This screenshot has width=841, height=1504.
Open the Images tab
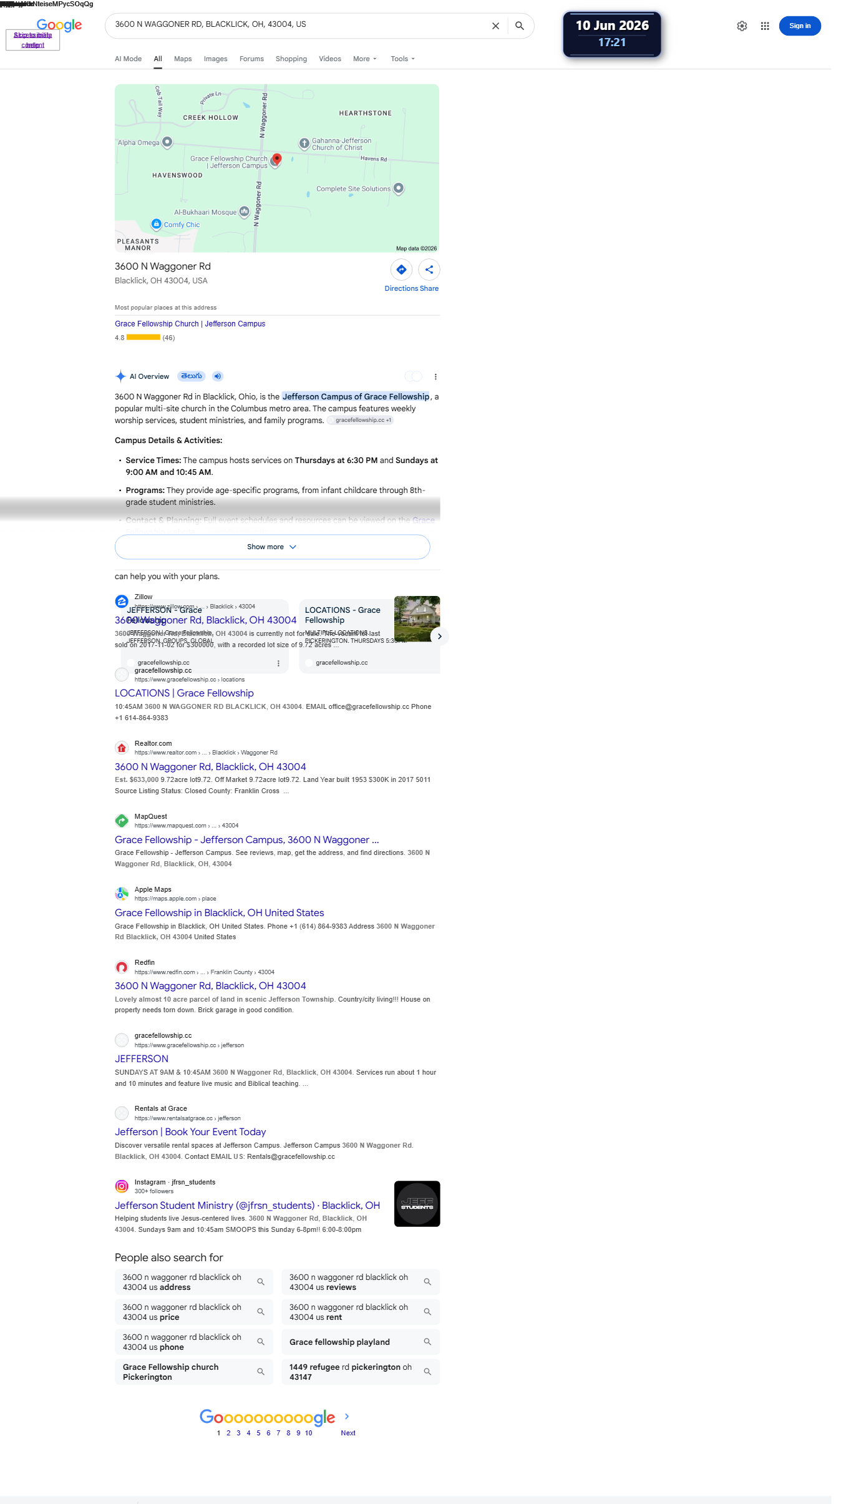[x=215, y=59]
